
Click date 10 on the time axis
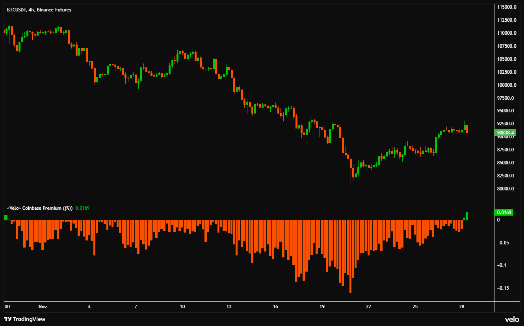(x=182, y=306)
